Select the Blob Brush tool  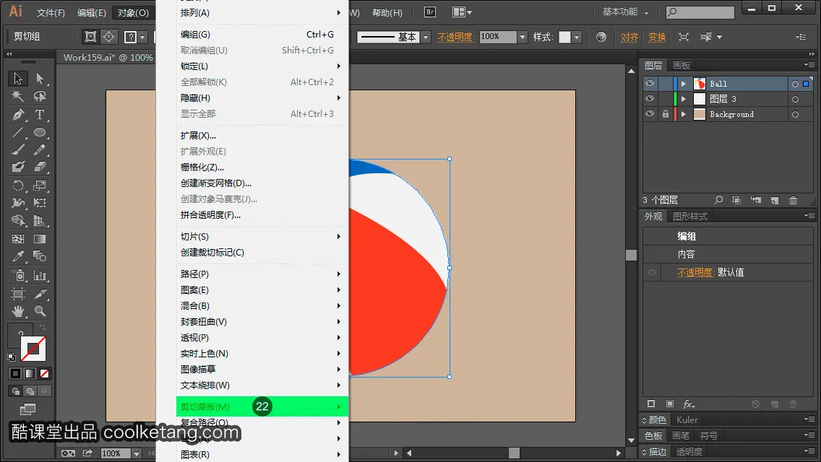pyautogui.click(x=18, y=167)
